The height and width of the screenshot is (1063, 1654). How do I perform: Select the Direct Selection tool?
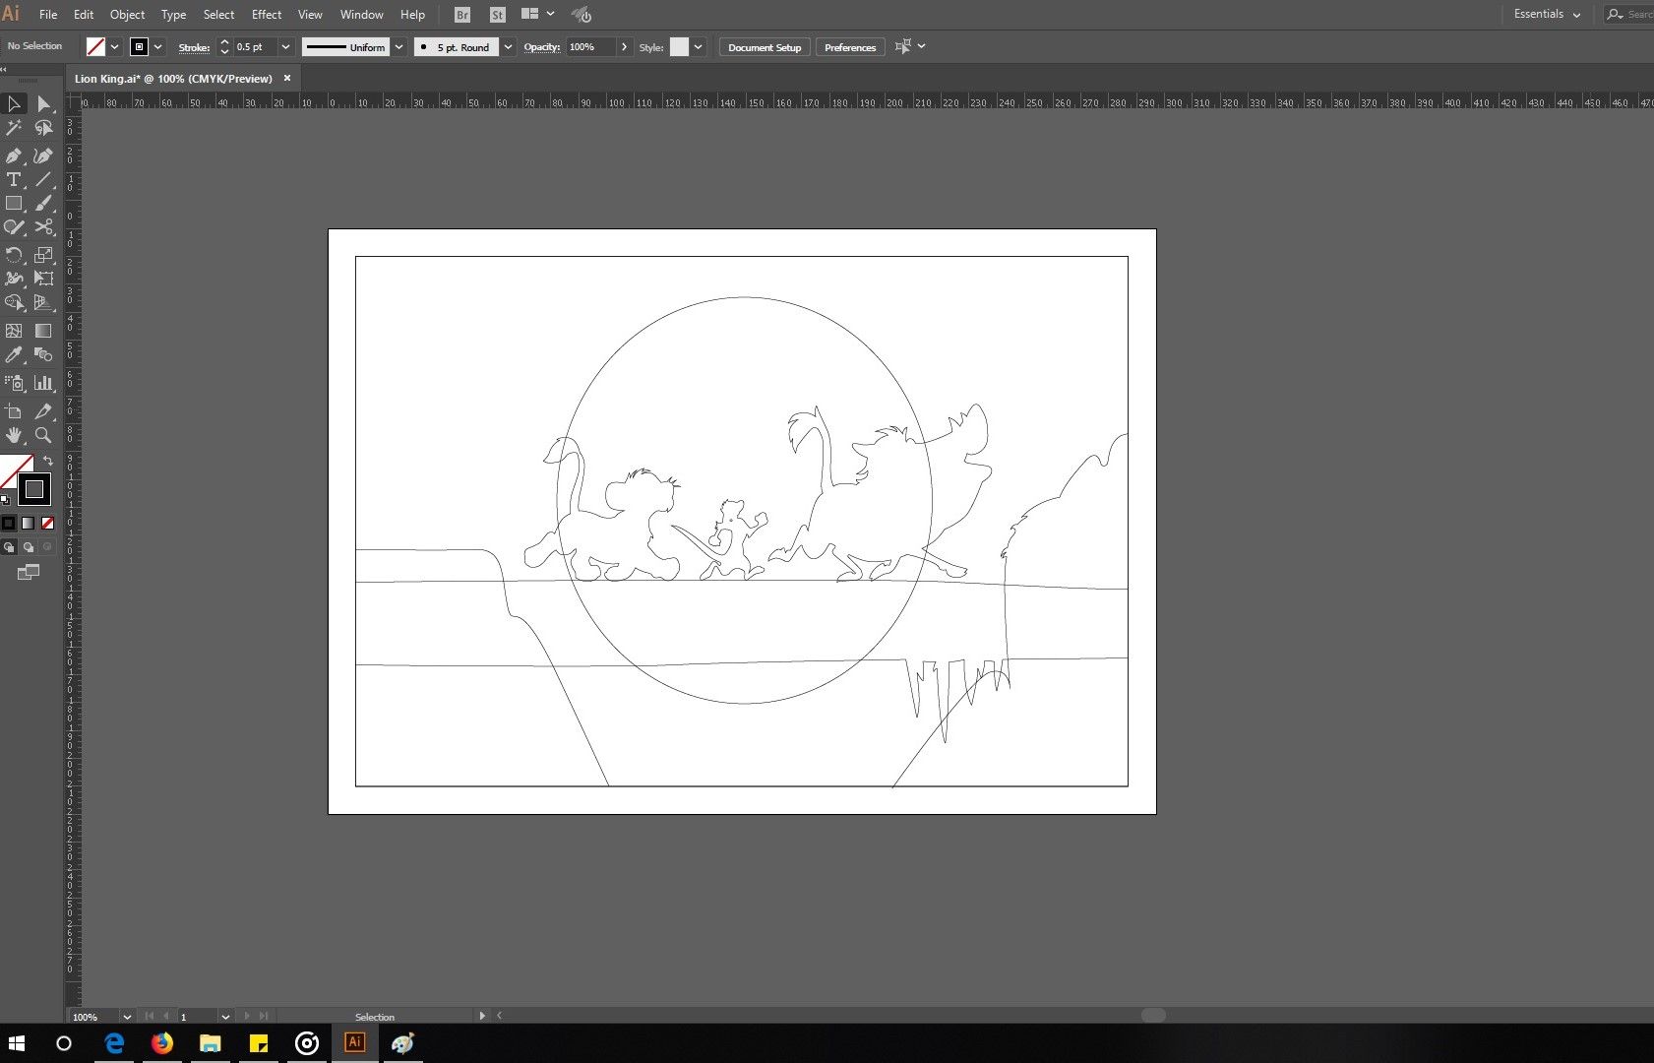coord(43,103)
